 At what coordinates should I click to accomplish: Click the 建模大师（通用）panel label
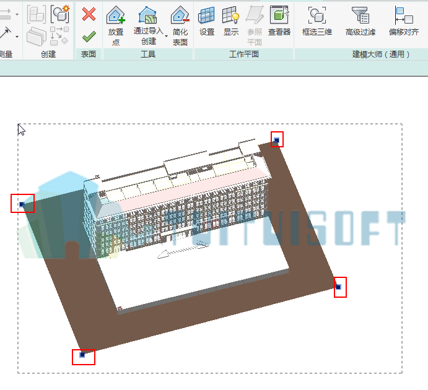tap(381, 54)
